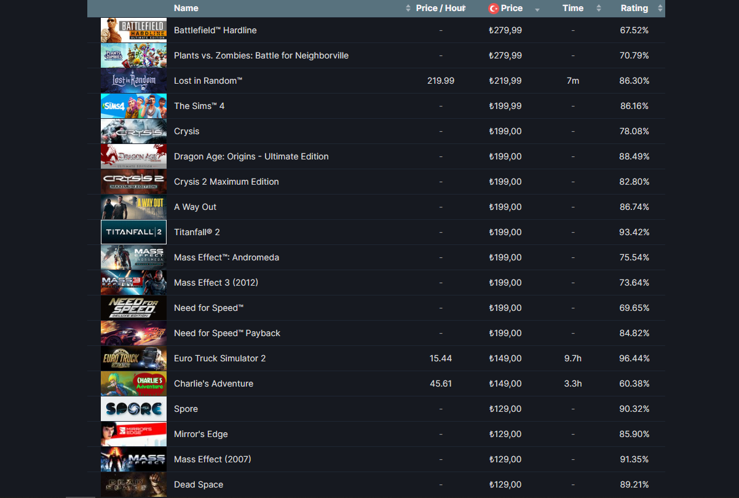The height and width of the screenshot is (498, 739).
Task: Click the Battlefield™ Hardline title
Action: 215,30
